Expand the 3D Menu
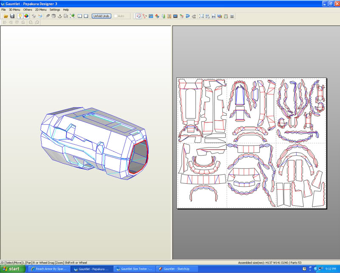This screenshot has height=273, width=340. tap(14, 10)
